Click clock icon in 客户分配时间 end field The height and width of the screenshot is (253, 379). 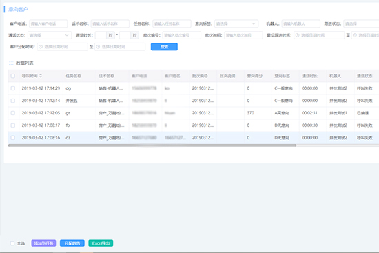tap(98, 47)
